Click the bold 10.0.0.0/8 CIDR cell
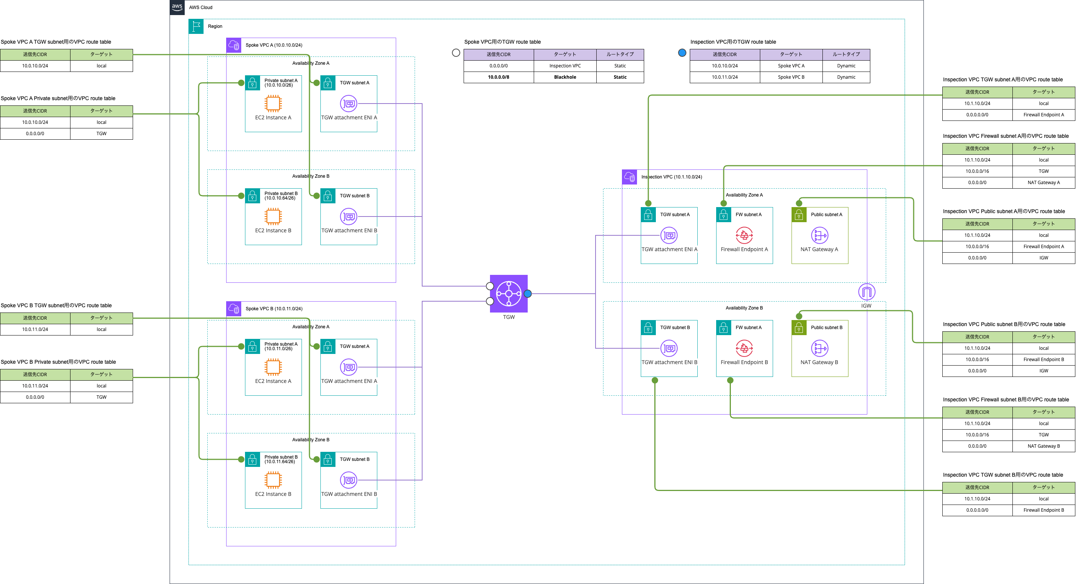 498,77
